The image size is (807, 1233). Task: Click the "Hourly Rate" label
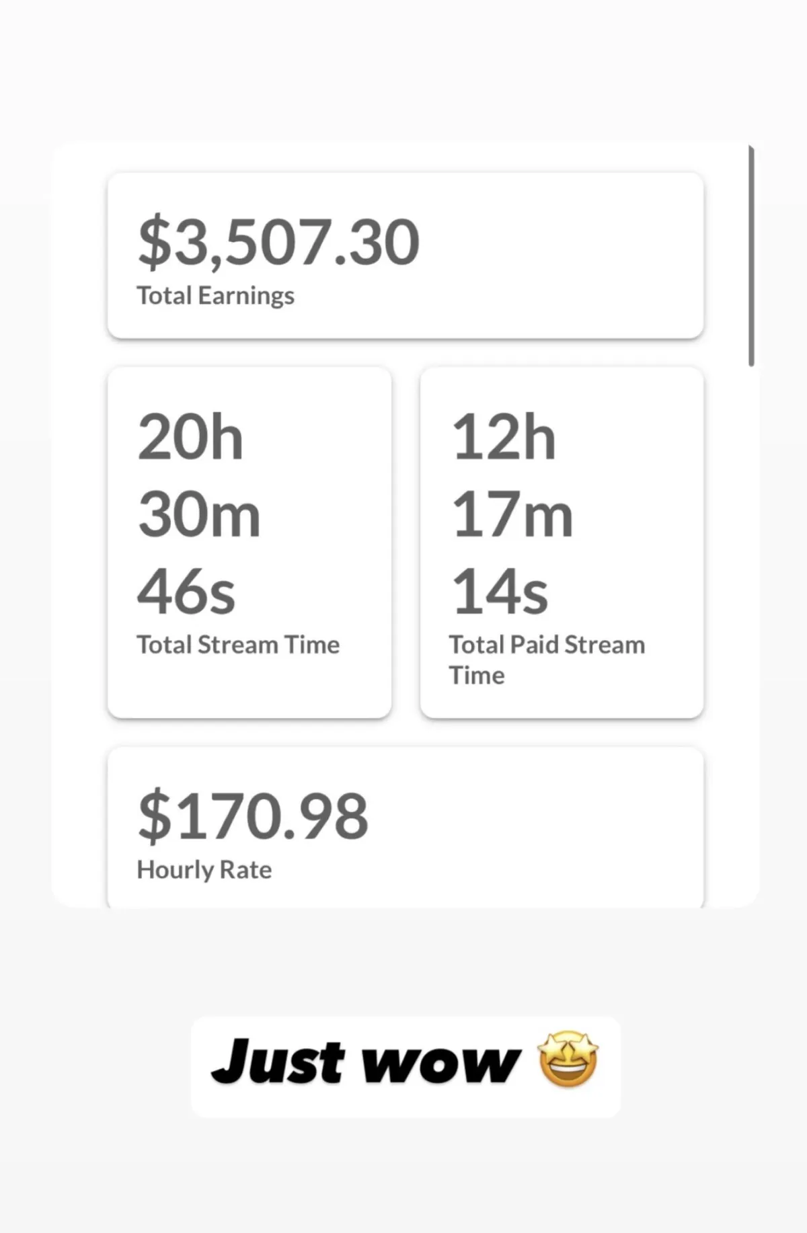click(x=204, y=870)
